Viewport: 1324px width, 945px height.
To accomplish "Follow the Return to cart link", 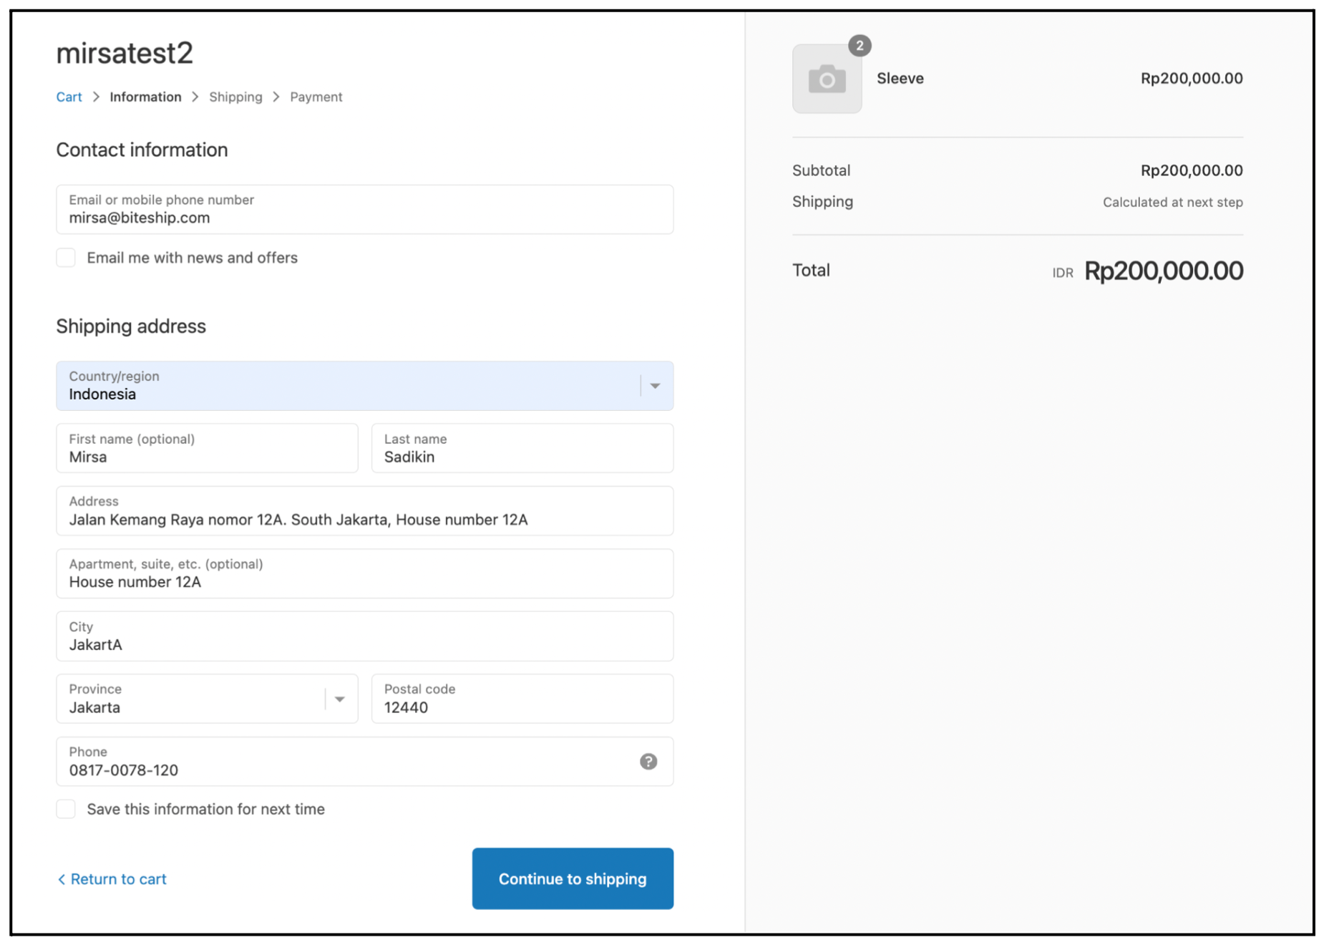I will [112, 879].
